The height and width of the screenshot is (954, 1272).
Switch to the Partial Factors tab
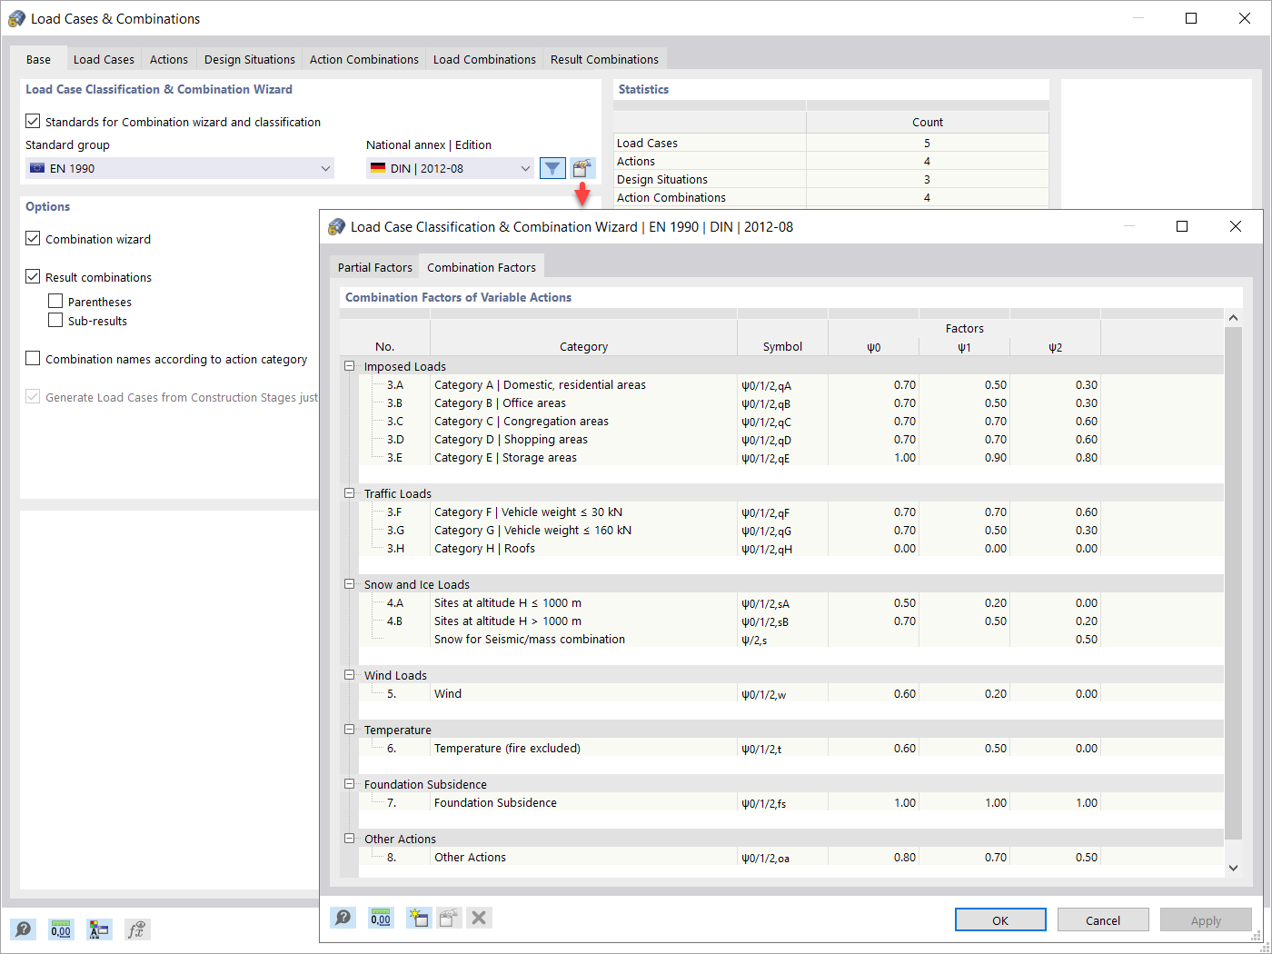[x=375, y=267]
